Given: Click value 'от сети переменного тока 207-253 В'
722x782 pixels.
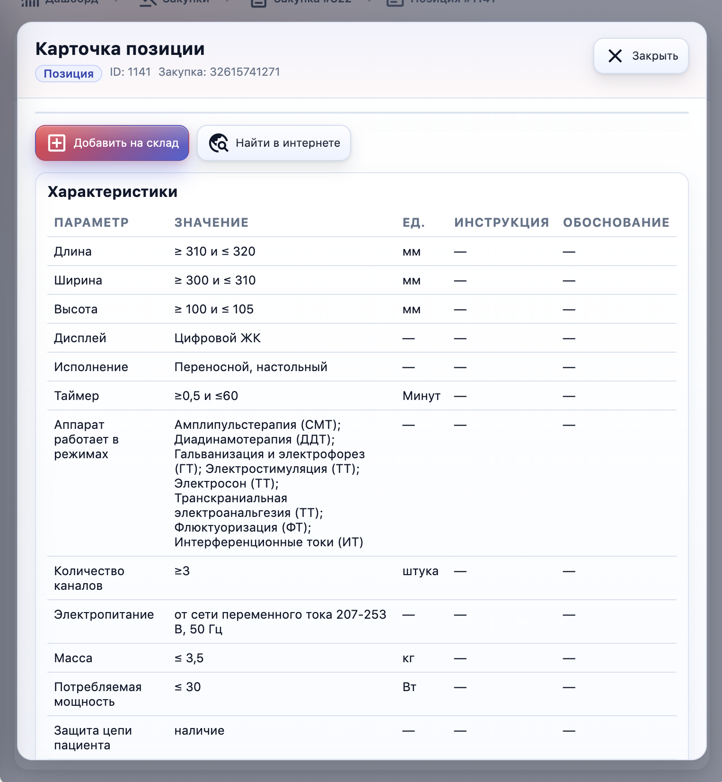Looking at the screenshot, I should 281,622.
